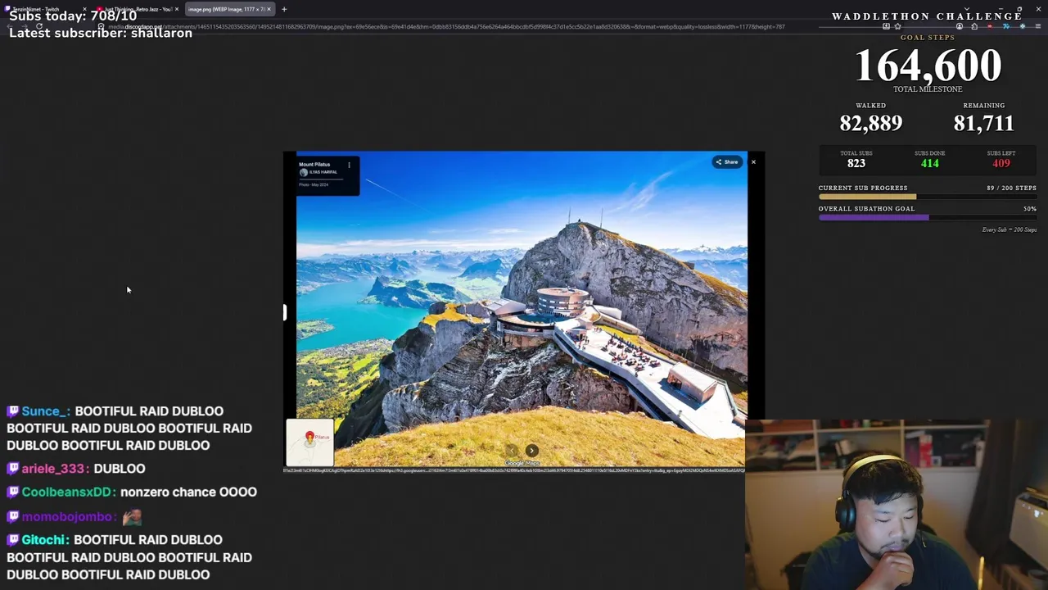Screen dimensions: 1048x590
Task: Bookmark this page with the star icon
Action: 897,26
